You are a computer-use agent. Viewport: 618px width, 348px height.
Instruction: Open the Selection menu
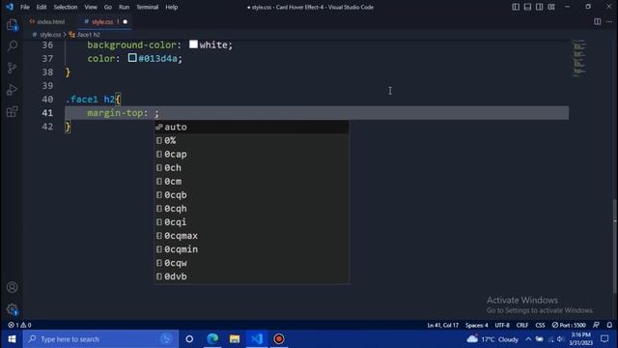[66, 7]
